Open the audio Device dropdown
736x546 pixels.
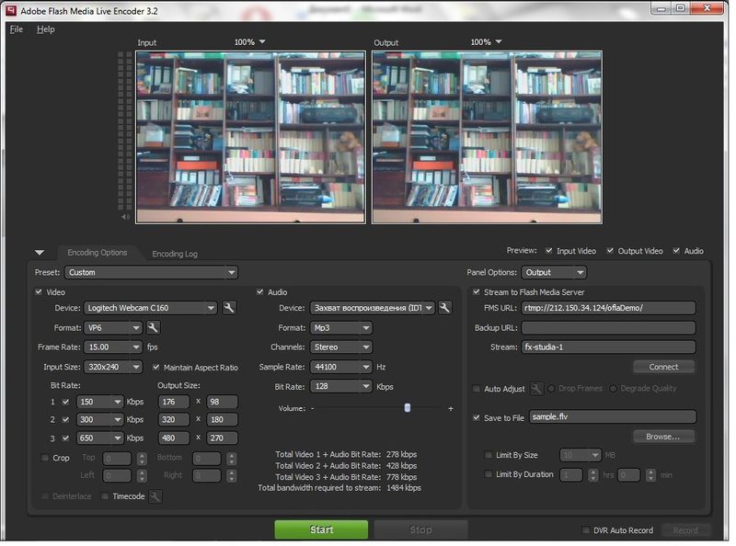[373, 308]
